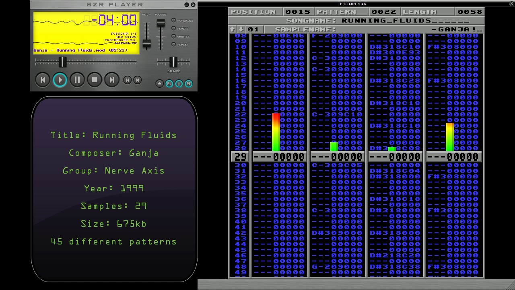Viewport: 515px width, 290px height.
Task: Select the small next subsong button
Action: coord(137,80)
